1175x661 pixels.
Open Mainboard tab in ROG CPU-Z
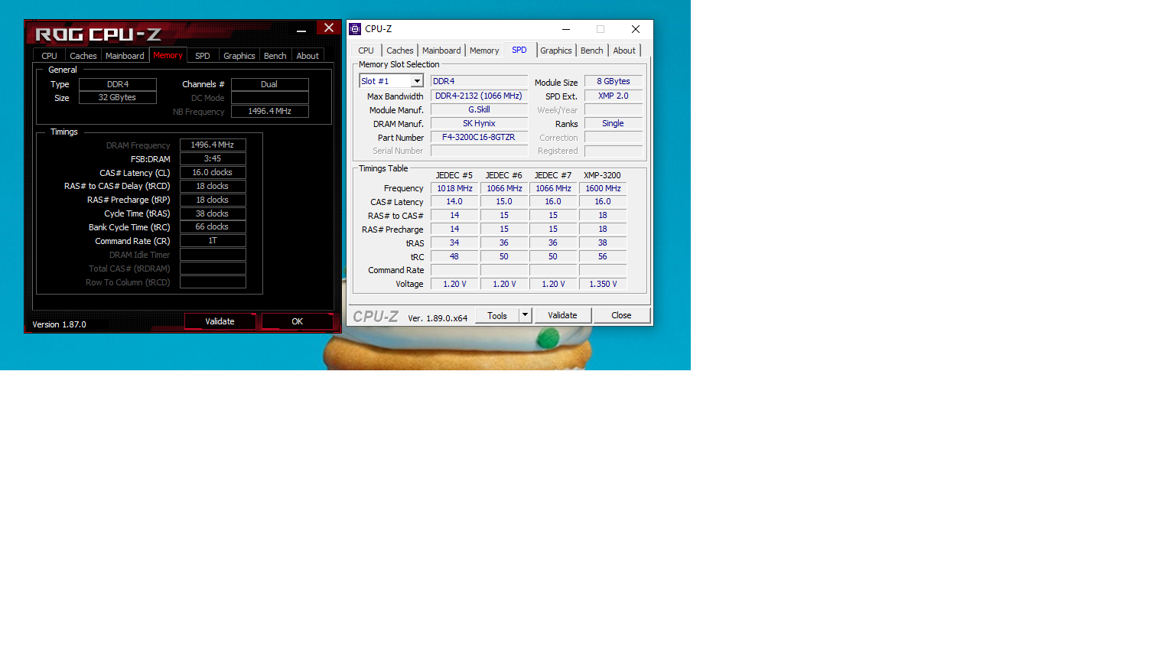(125, 56)
